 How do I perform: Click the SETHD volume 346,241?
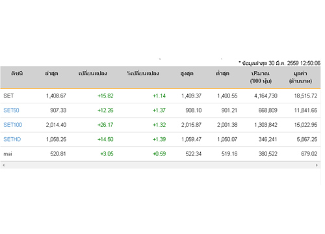268,139
